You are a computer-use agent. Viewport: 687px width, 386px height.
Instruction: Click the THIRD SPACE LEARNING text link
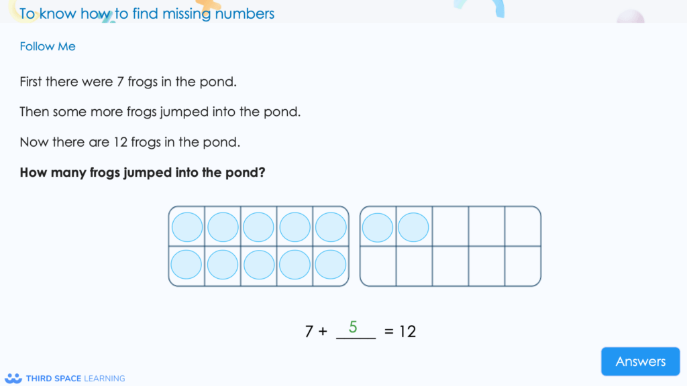tap(75, 378)
